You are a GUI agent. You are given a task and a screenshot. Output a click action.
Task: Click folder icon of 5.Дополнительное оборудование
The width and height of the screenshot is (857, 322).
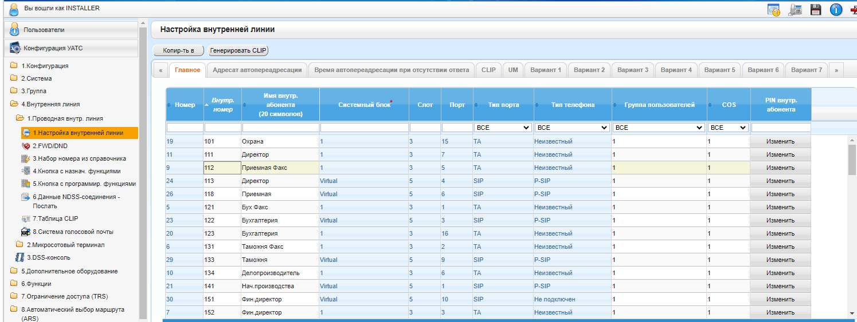click(x=14, y=271)
